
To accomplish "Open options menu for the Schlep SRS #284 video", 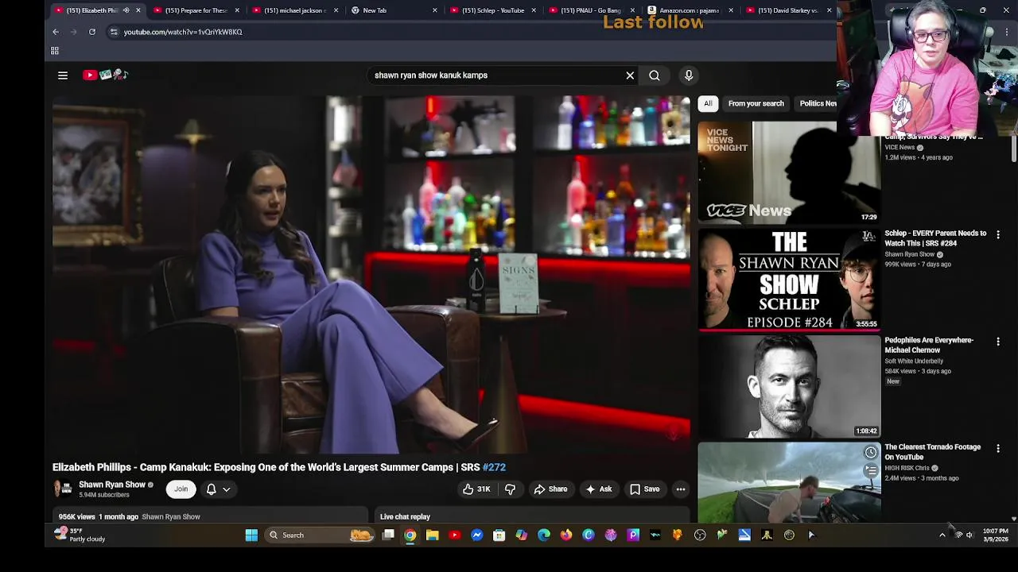I will (998, 235).
